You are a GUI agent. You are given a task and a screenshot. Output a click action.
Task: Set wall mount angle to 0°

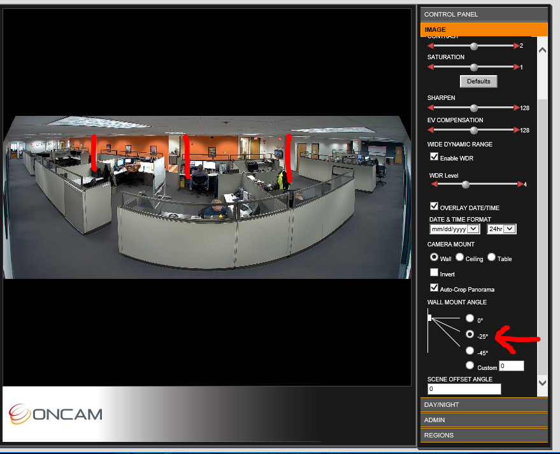tap(470, 318)
